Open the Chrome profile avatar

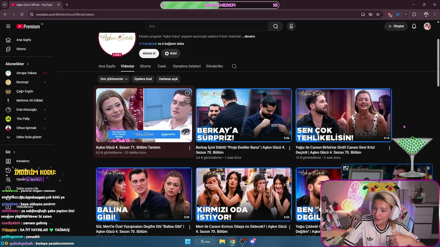tap(426, 14)
